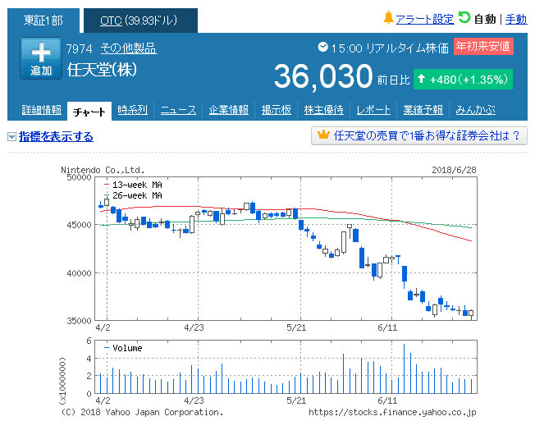Screen dimensions: 535x421
Task: Click the green auto-refresh icon
Action: point(464,17)
